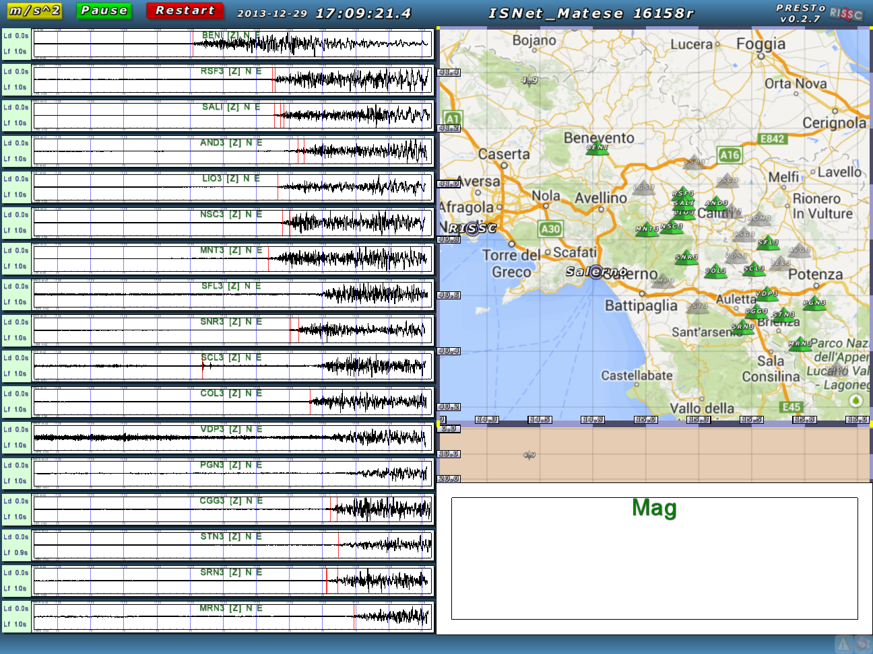
Task: Select the SNR3 [Z] N E waveform label
Action: pos(232,322)
